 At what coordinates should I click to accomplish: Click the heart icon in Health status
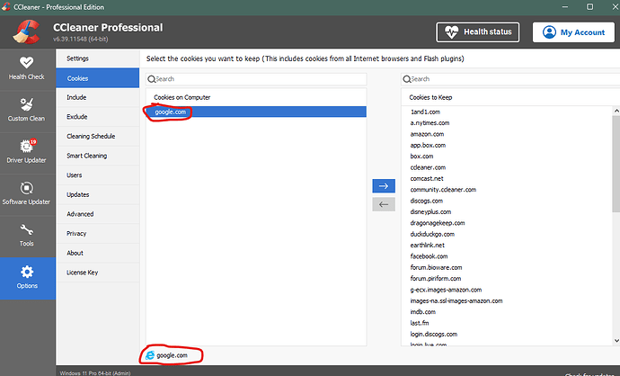pos(451,32)
